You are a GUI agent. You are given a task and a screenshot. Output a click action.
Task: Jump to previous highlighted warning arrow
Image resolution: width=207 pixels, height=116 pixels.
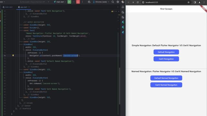coord(116,11)
